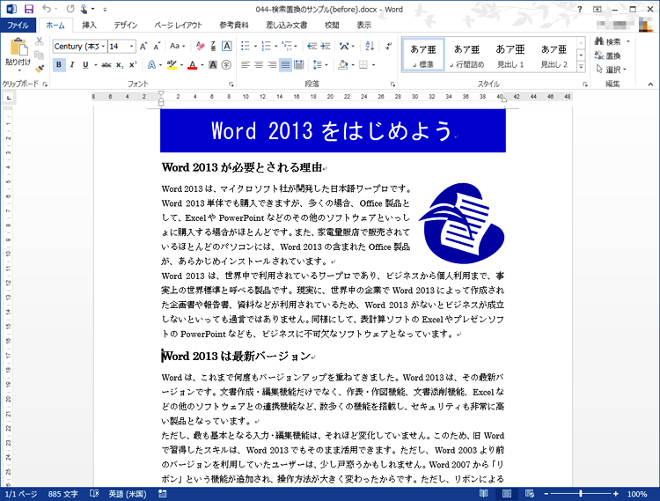This screenshot has width=660, height=501.
Task: Expand the Styles gallery More arrow
Action: [x=581, y=67]
